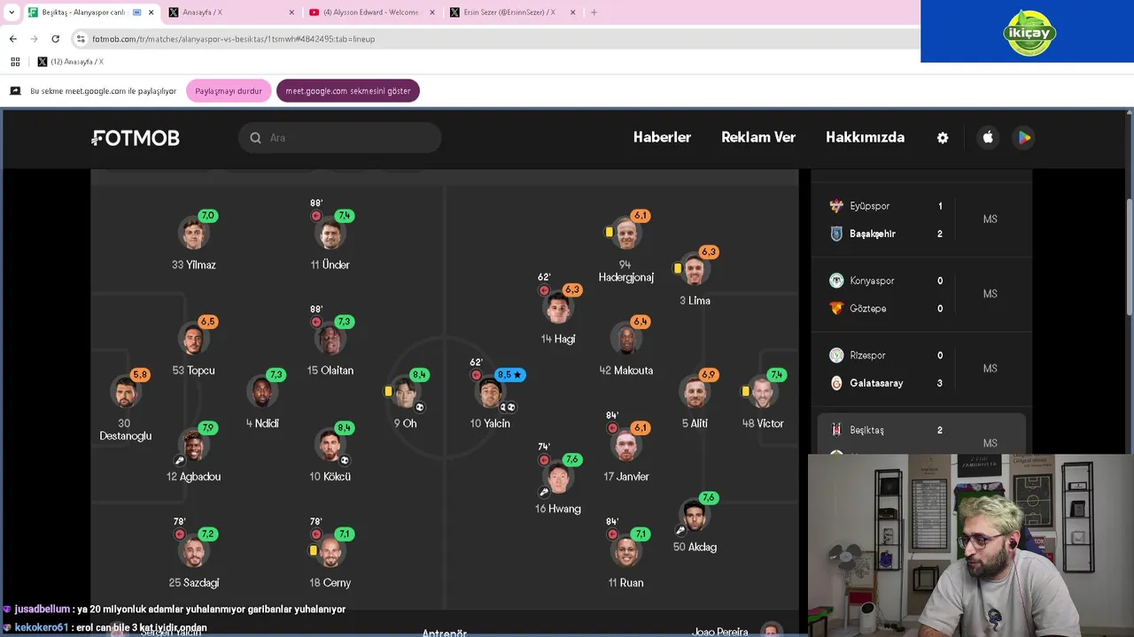Click player name 42 Makouta
The image size is (1134, 637).
click(x=626, y=371)
